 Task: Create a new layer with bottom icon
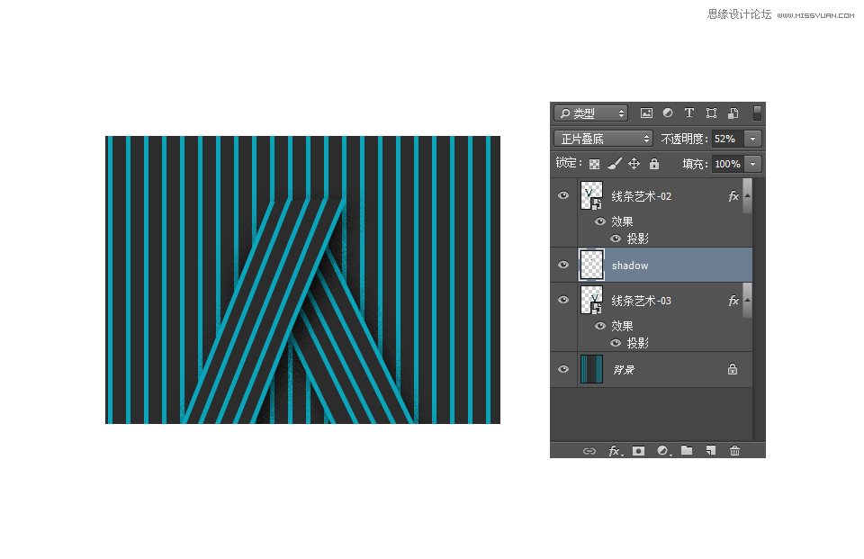710,451
